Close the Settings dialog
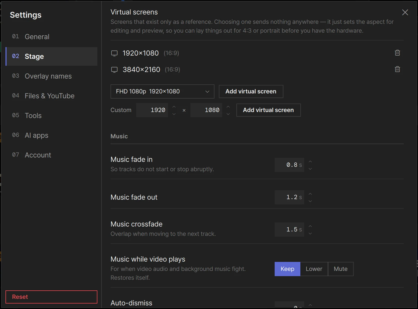 [x=405, y=12]
